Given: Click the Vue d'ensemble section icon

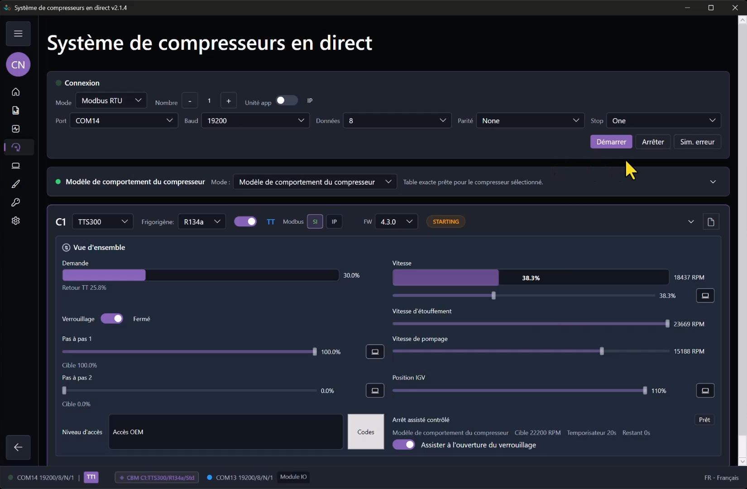Looking at the screenshot, I should point(66,248).
